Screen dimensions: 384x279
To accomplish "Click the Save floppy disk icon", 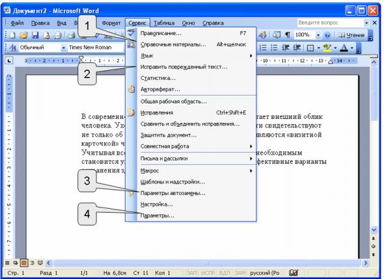I will coord(35,36).
